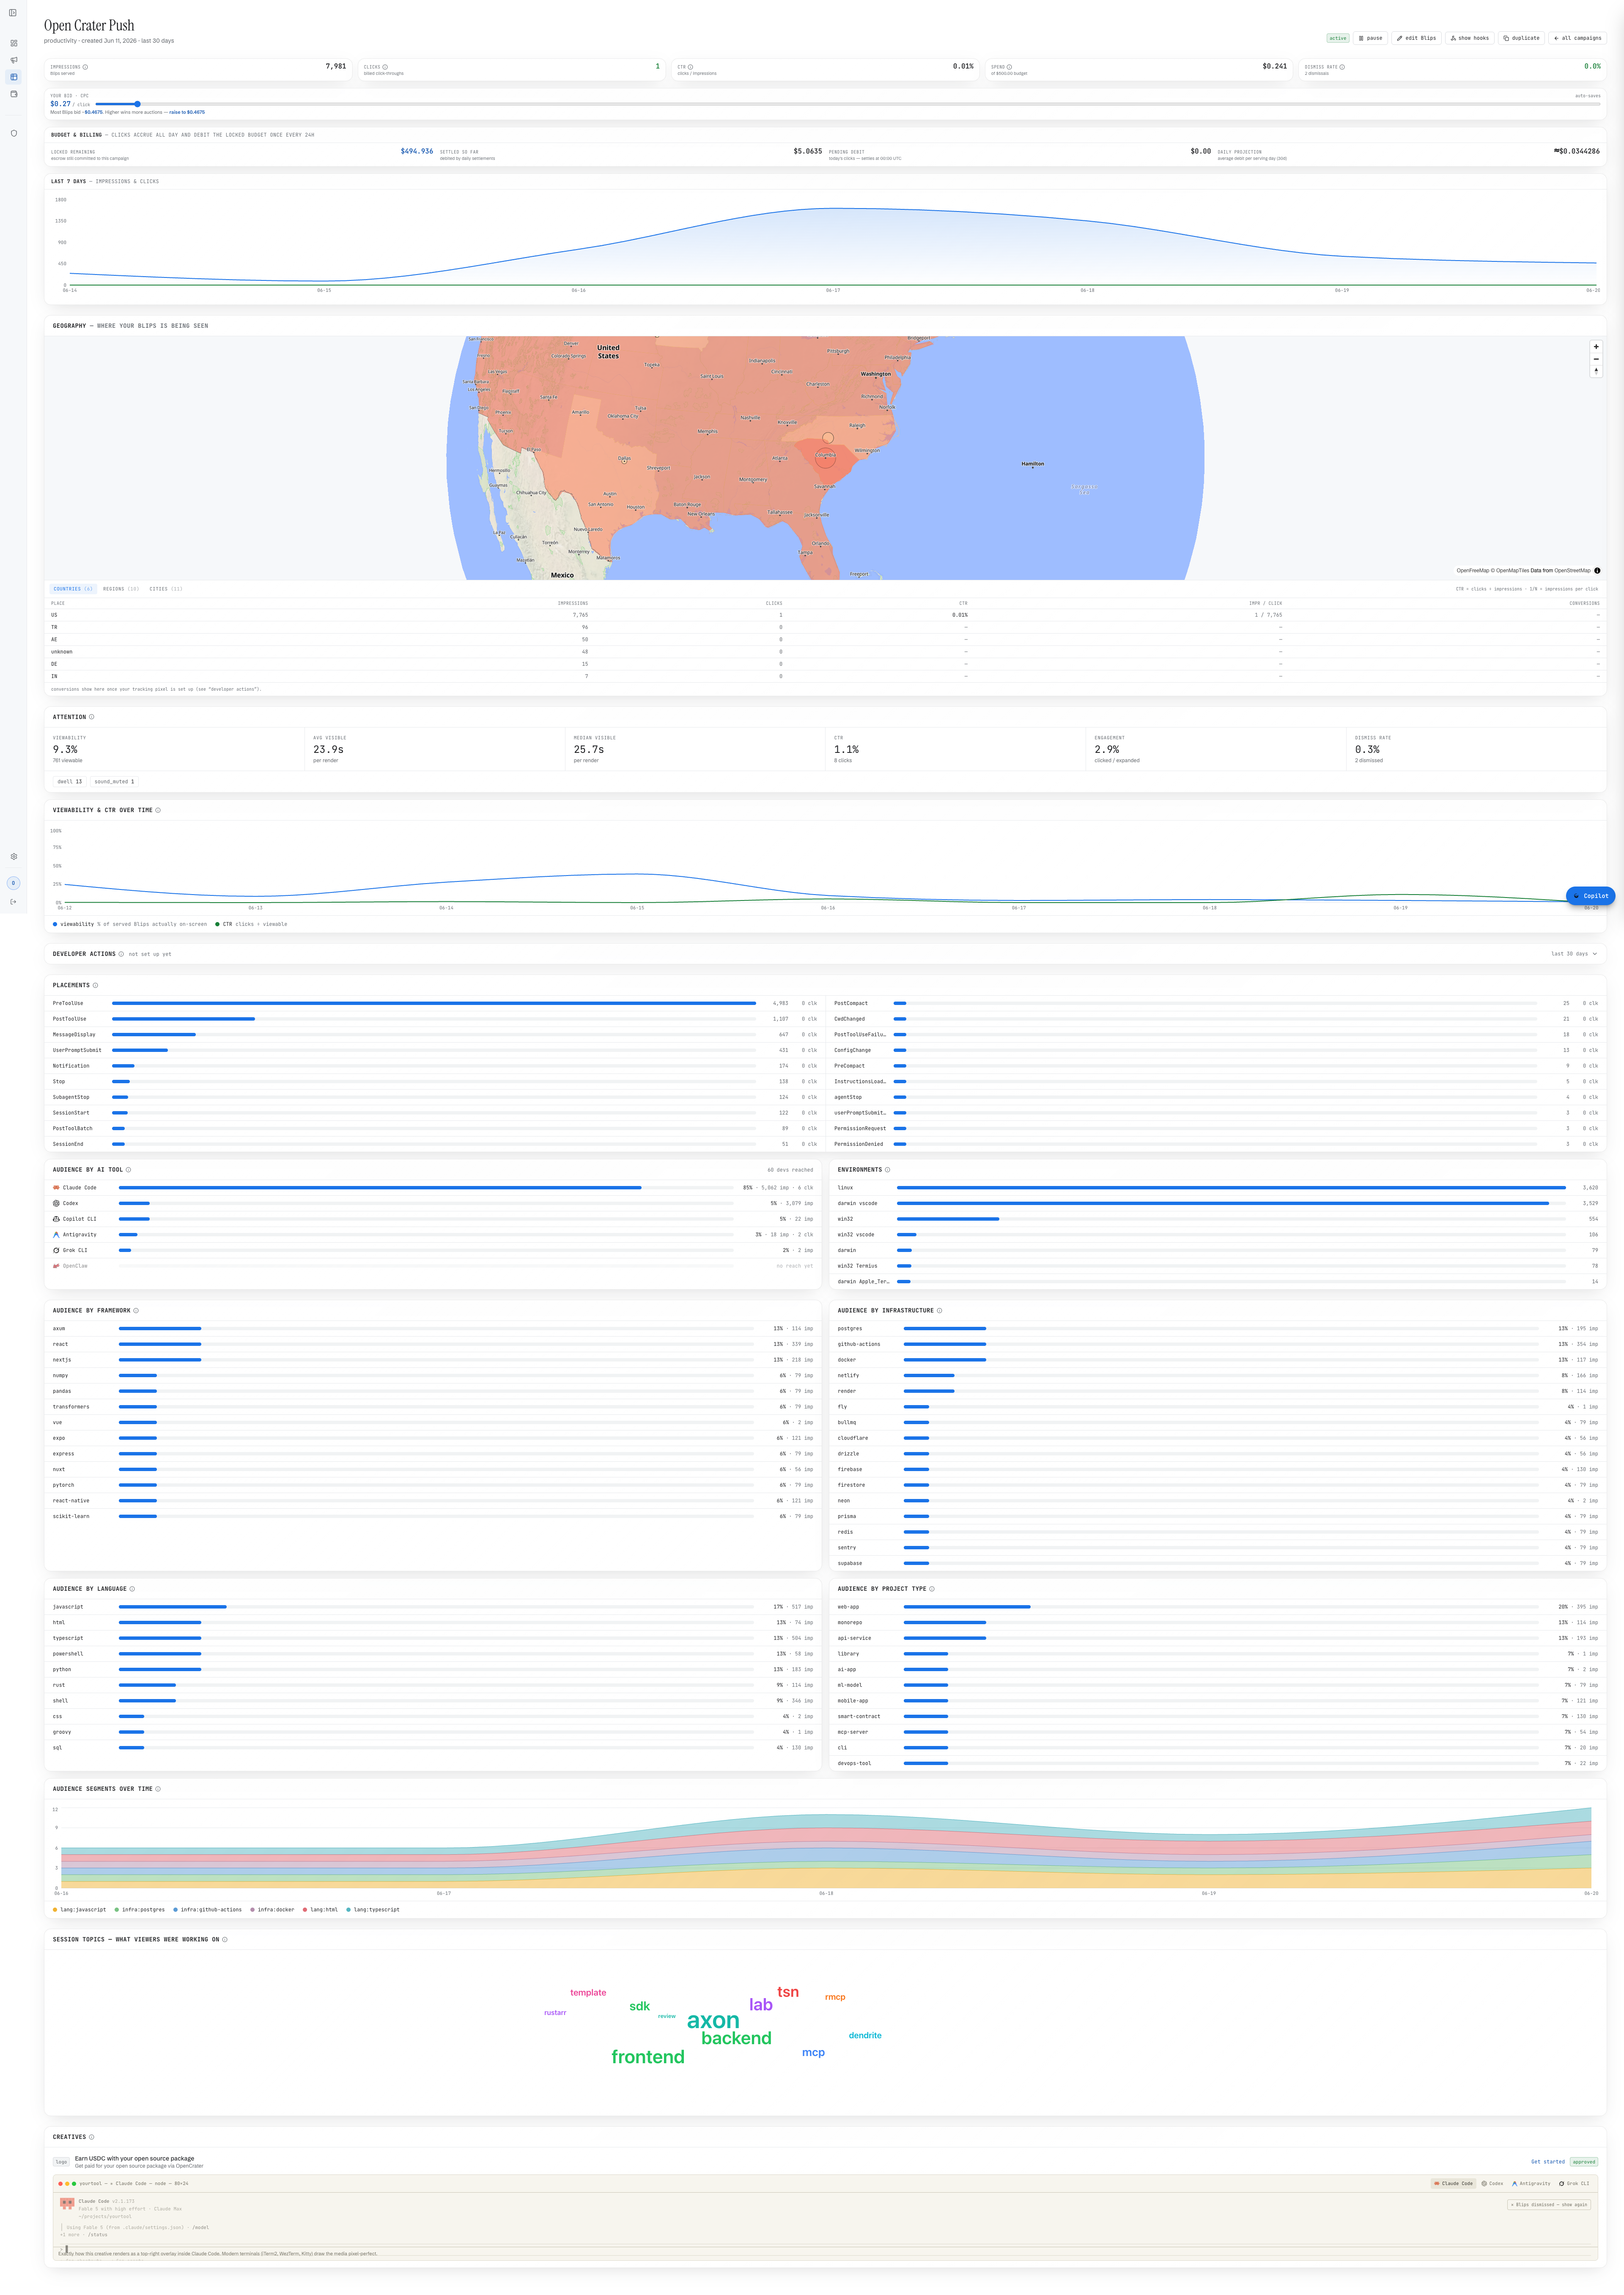Click the 'axon' session topic word
The image size is (1624, 2295).
[x=713, y=2021]
